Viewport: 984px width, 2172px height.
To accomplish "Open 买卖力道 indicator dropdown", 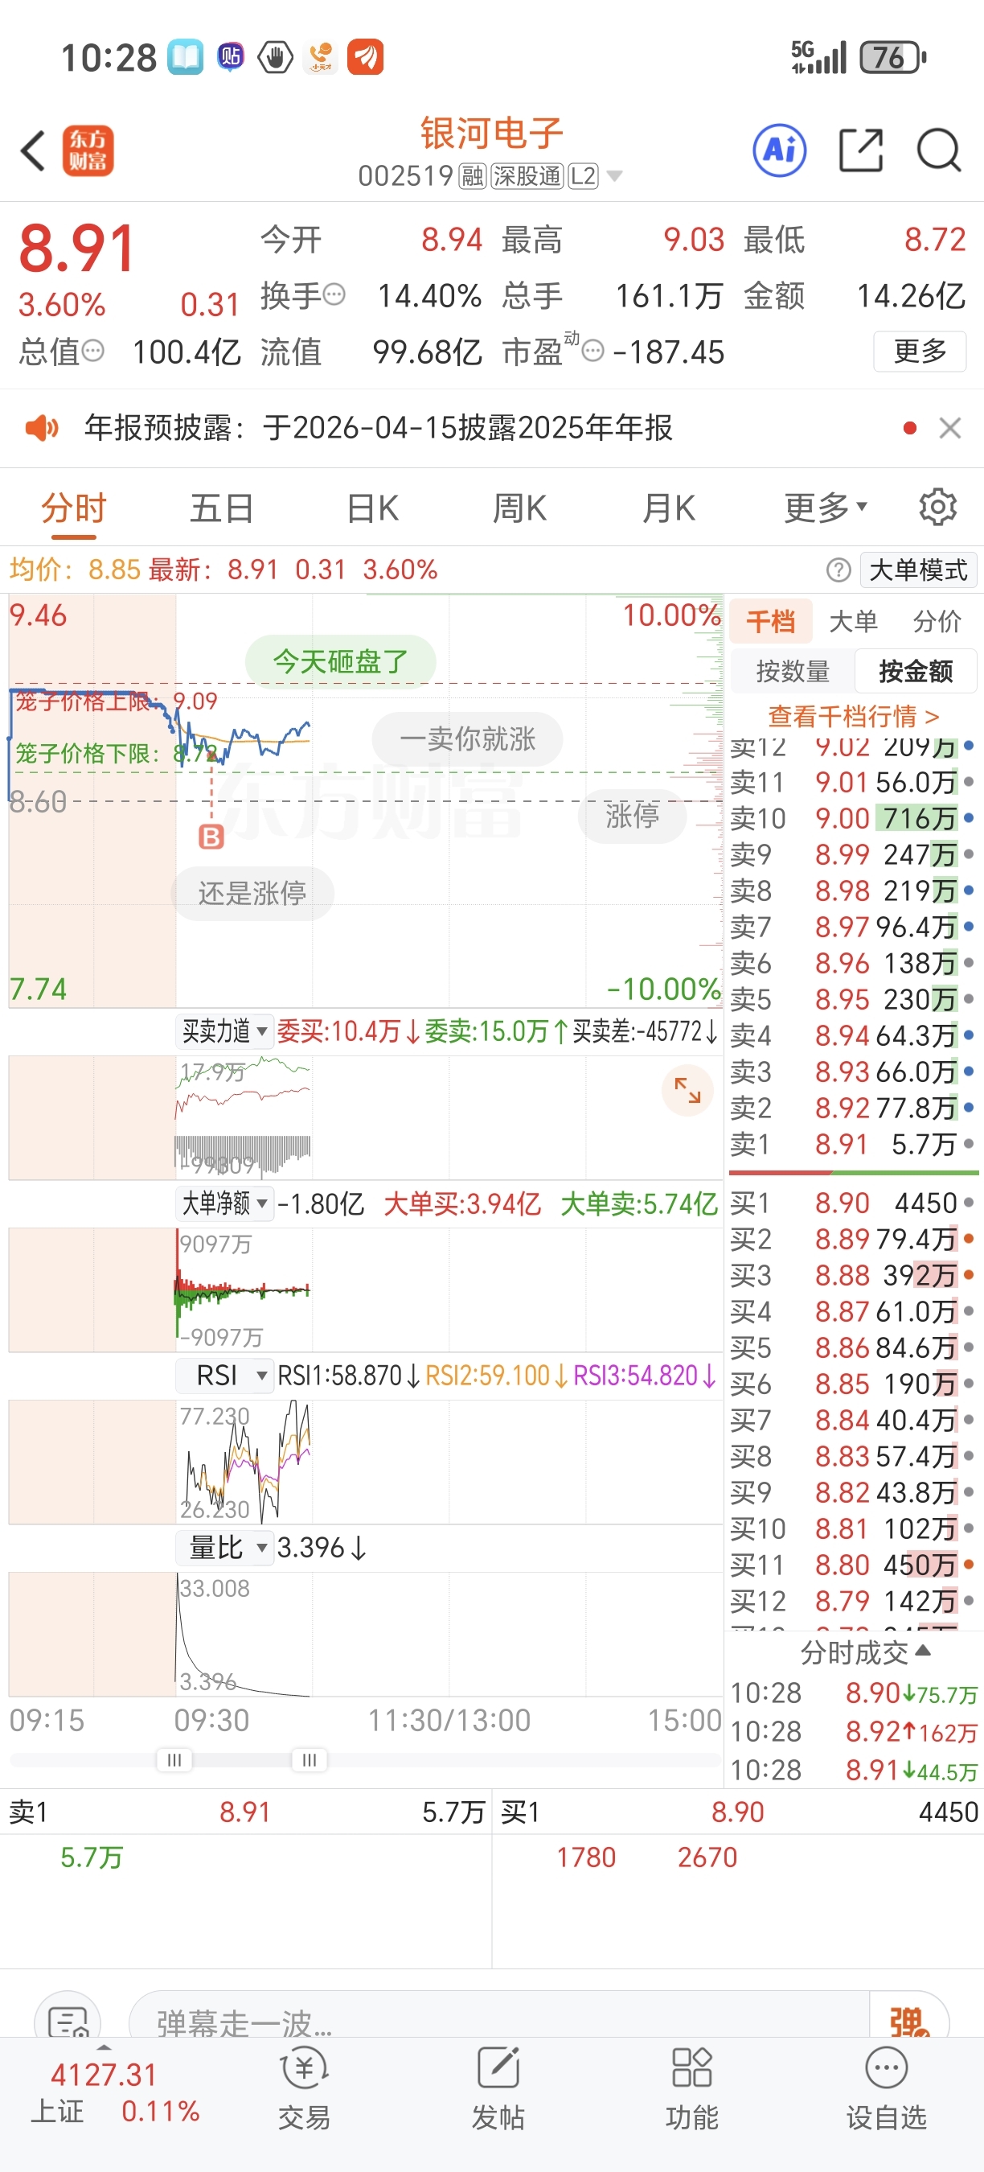I will click(224, 1031).
